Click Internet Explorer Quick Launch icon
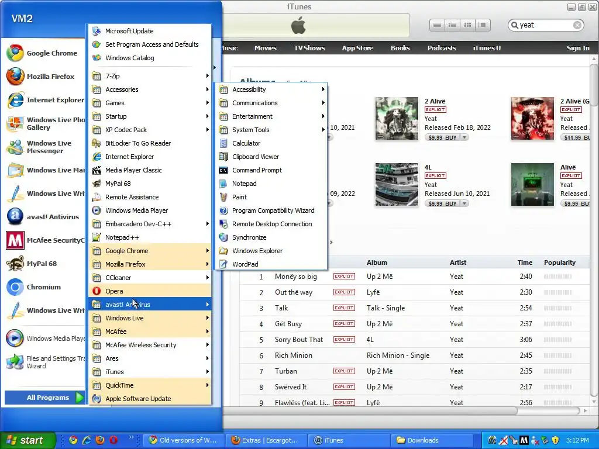This screenshot has width=599, height=449. (87, 440)
